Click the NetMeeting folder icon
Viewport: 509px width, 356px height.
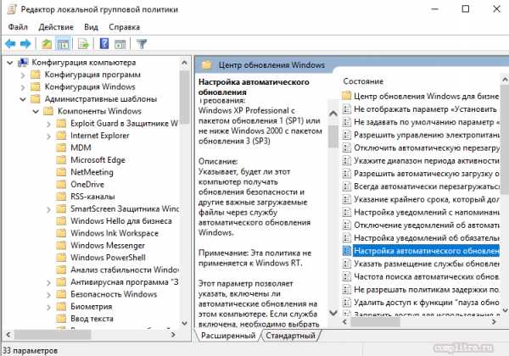coord(61,172)
